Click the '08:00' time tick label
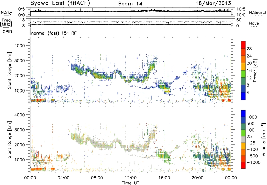The height and width of the screenshot is (185, 267). point(97,178)
